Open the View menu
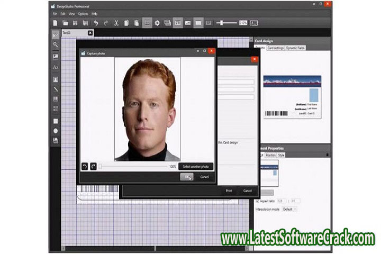381x254 pixels. [71, 14]
